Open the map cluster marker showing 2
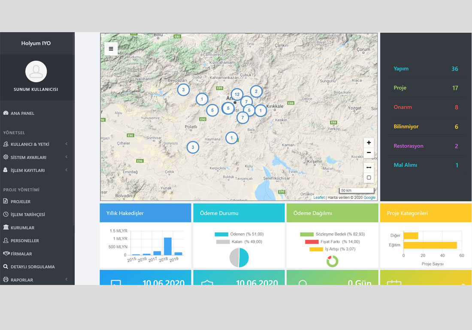Screen dimensions: 472x330 256,91
